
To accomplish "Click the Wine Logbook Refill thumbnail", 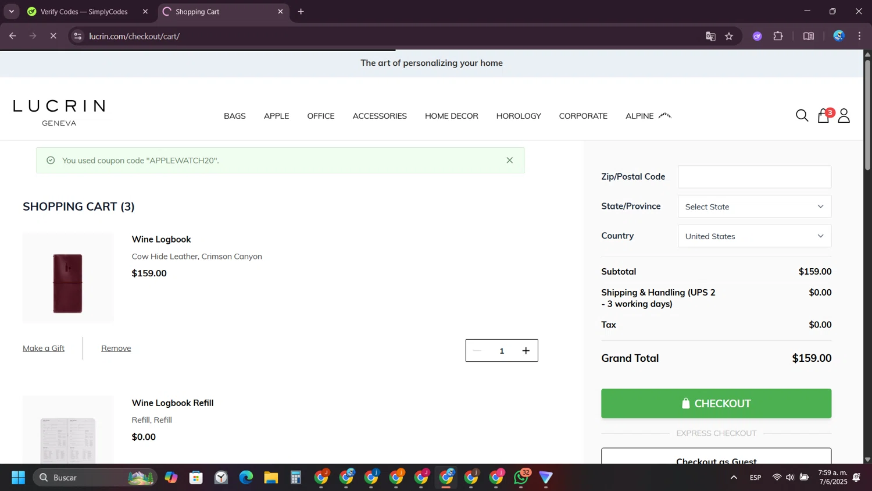I will 68,430.
